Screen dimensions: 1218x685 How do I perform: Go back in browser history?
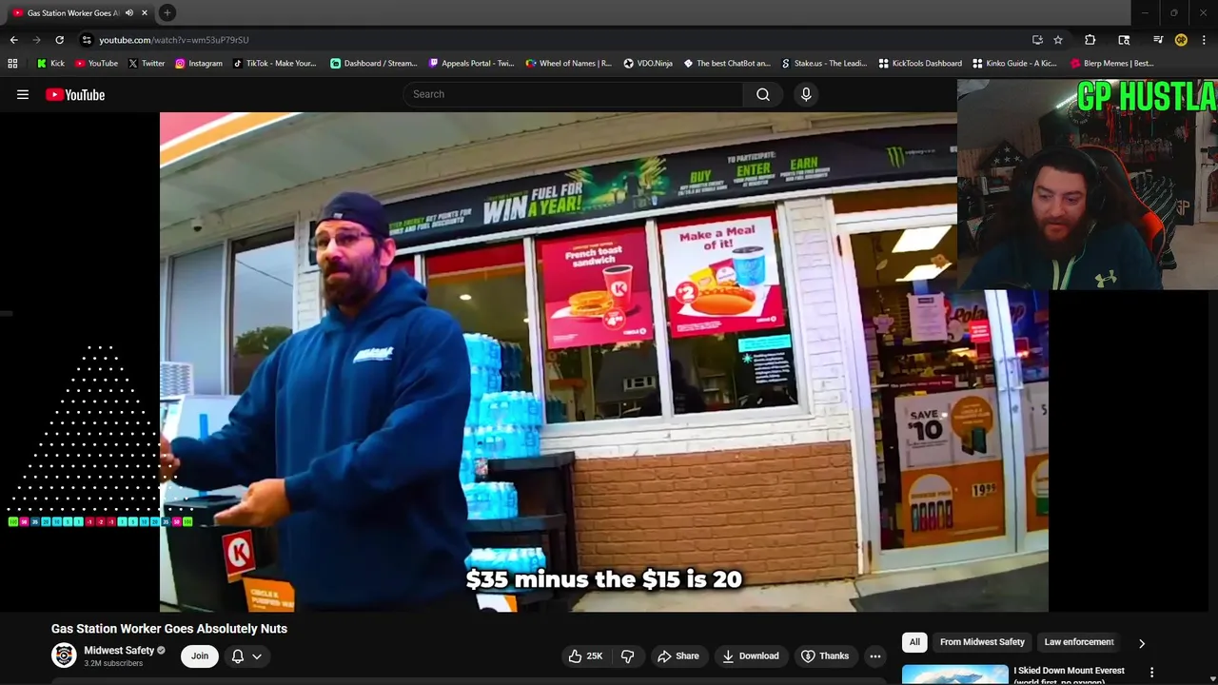(13, 40)
